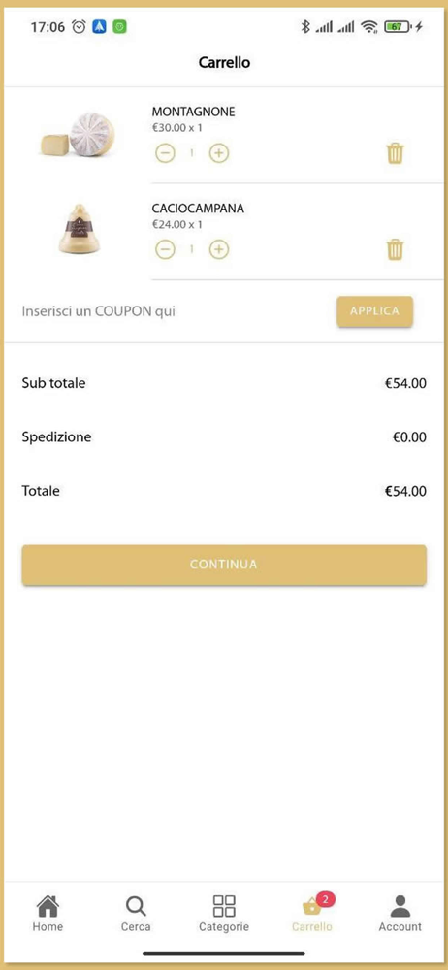This screenshot has width=448, height=970.
Task: Tap the CONTINUA button
Action: click(224, 565)
